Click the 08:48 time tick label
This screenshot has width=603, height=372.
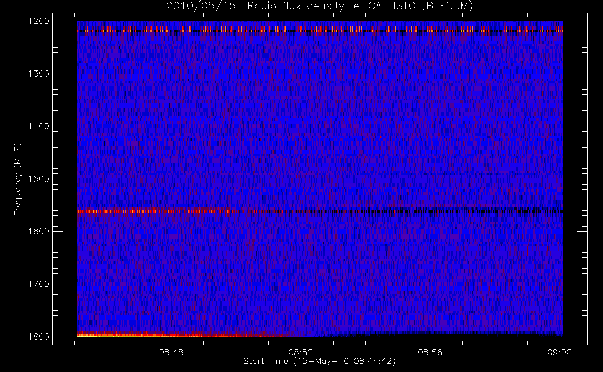(171, 352)
